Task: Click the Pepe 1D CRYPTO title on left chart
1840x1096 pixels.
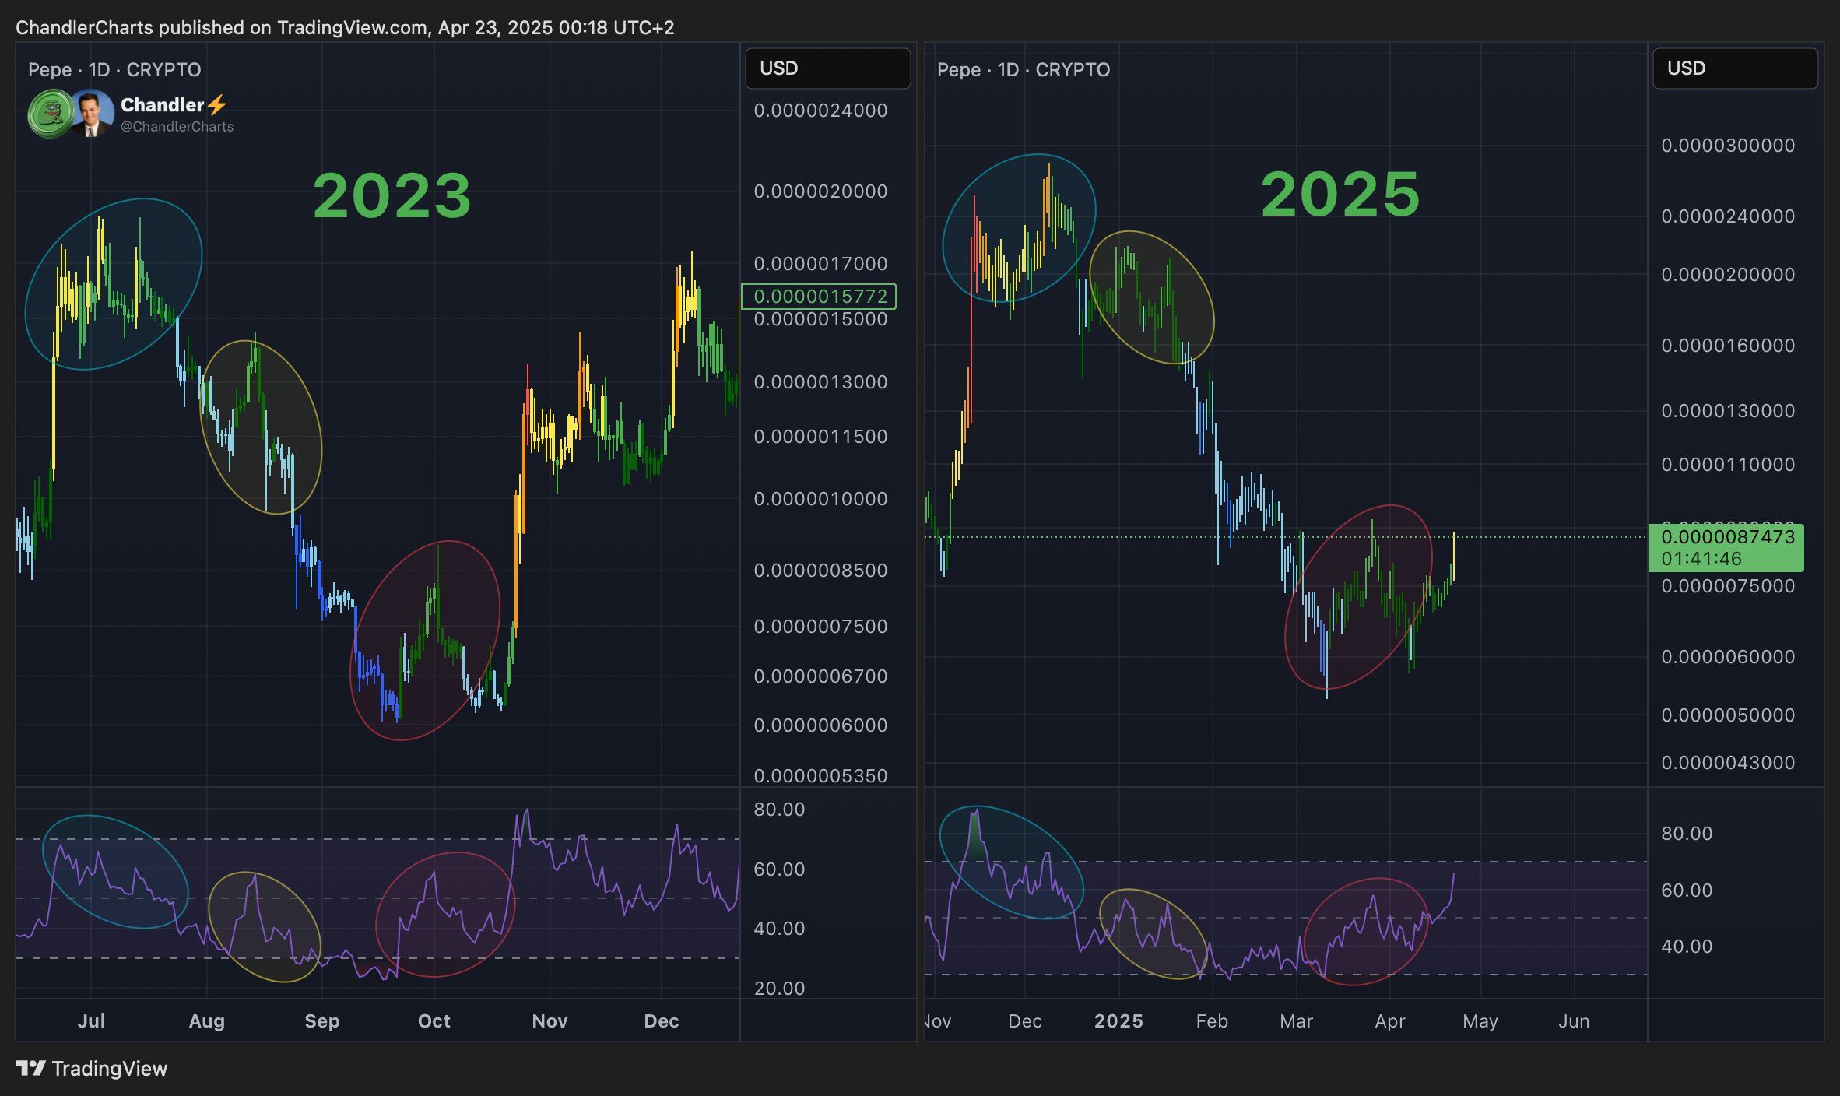Action: 114,70
